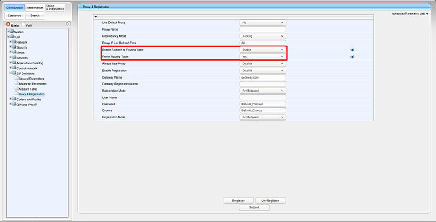This screenshot has height=222, width=436.
Task: Click the Control Network folder icon
Action: [x=14, y=68]
